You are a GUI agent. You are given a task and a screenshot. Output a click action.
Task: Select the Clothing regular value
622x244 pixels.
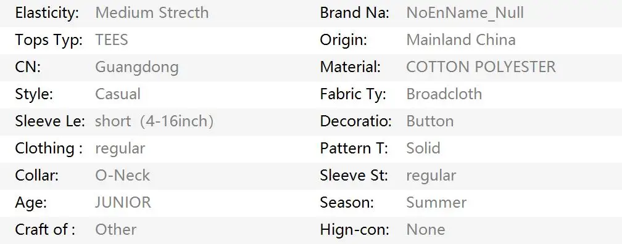click(120, 149)
